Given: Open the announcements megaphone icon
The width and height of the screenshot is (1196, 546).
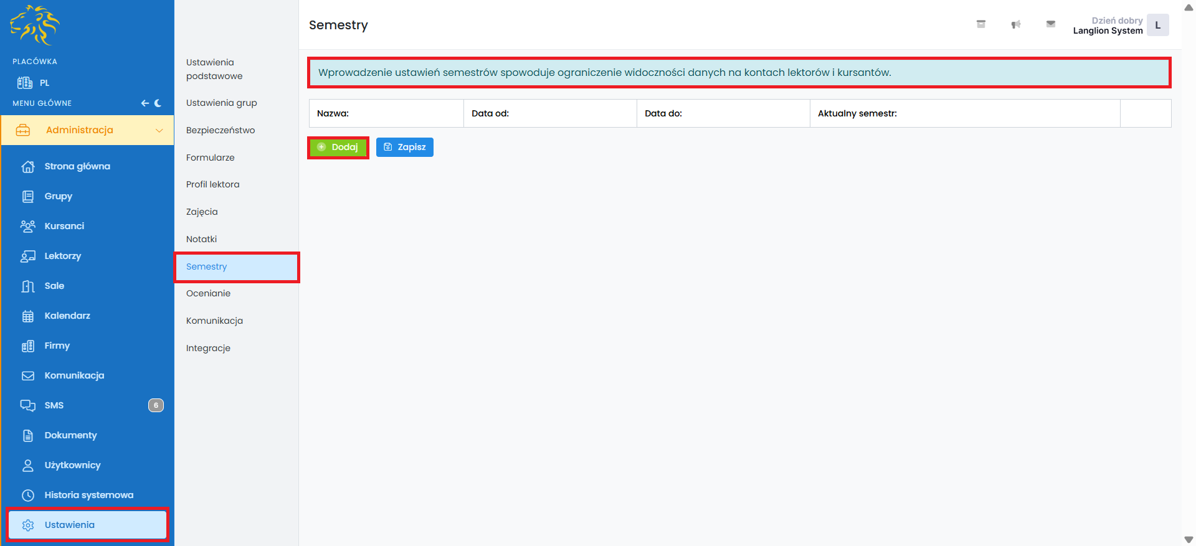Looking at the screenshot, I should [x=1015, y=24].
